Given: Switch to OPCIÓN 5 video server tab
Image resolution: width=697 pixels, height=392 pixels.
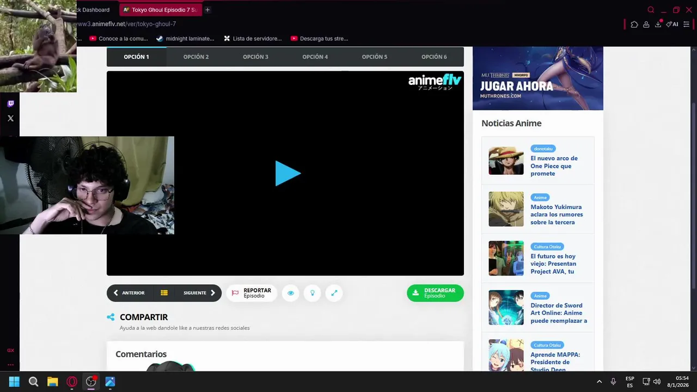Looking at the screenshot, I should point(375,57).
